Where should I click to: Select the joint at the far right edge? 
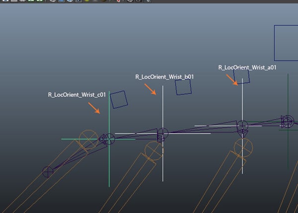click(288, 121)
